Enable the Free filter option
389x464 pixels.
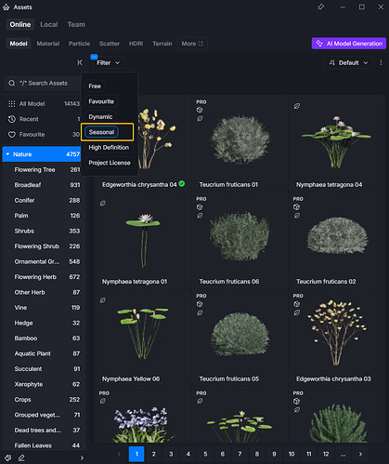click(x=95, y=86)
